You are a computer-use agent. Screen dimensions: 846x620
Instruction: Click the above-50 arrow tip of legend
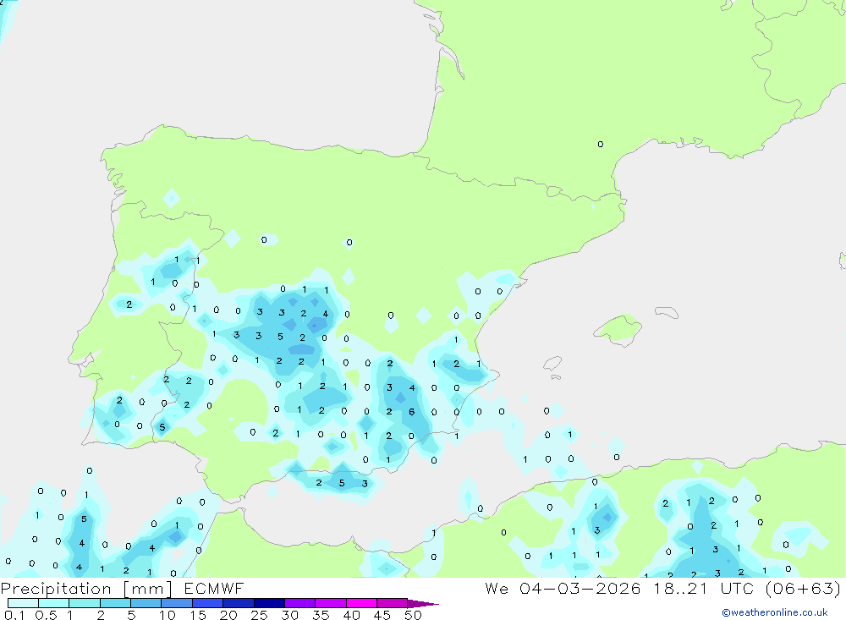(x=423, y=604)
